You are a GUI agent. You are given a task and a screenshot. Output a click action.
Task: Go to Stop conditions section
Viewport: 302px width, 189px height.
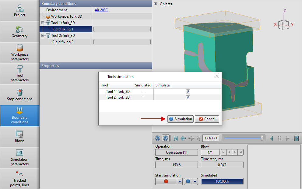(19, 94)
